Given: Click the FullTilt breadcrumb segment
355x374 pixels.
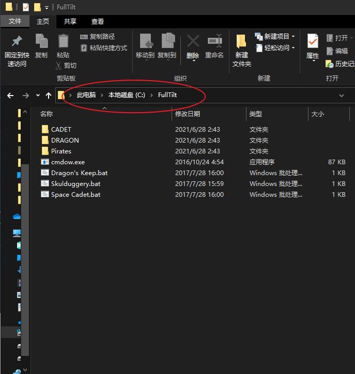Looking at the screenshot, I should point(167,95).
